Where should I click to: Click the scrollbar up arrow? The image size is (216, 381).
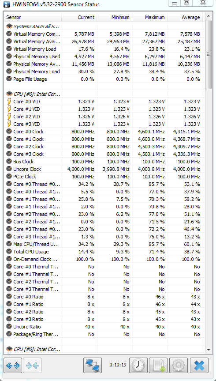(x=208, y=16)
